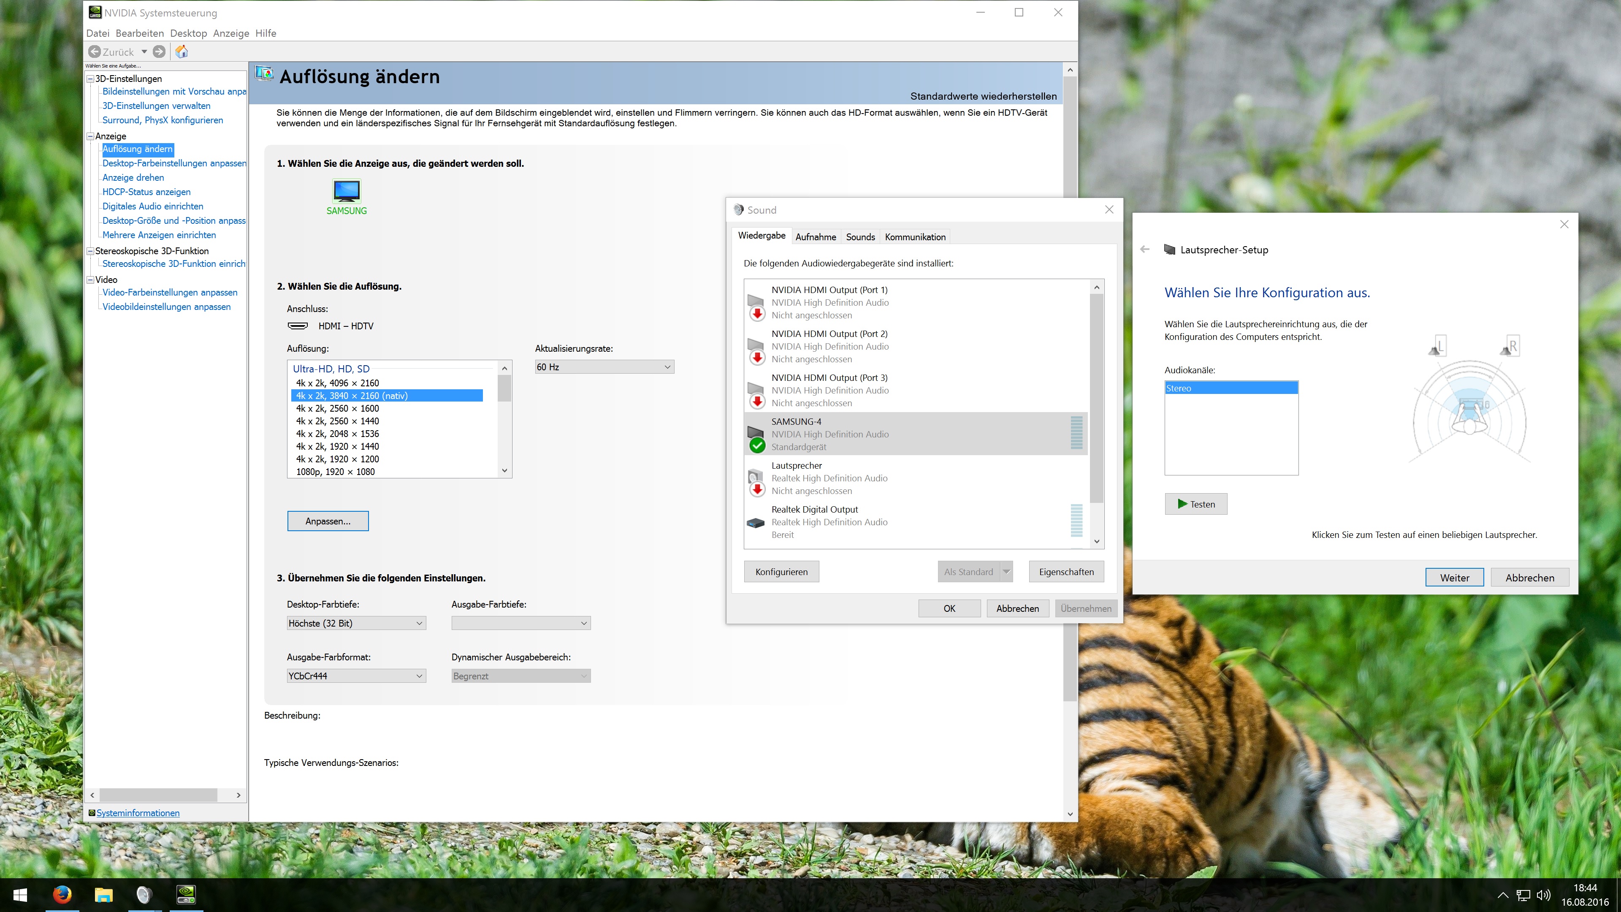
Task: Collapse the Anzeige tree section
Action: pos(91,136)
